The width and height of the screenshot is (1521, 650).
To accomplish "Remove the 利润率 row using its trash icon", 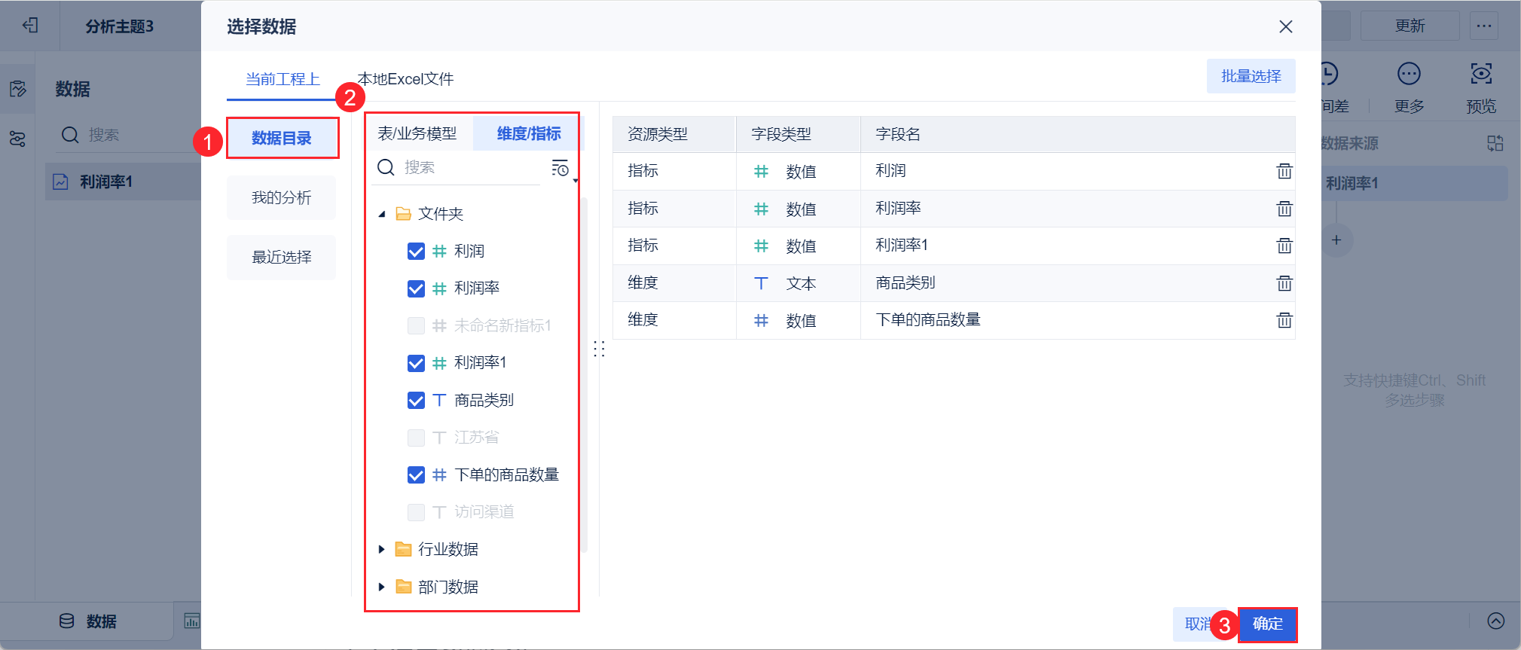I will coord(1284,209).
